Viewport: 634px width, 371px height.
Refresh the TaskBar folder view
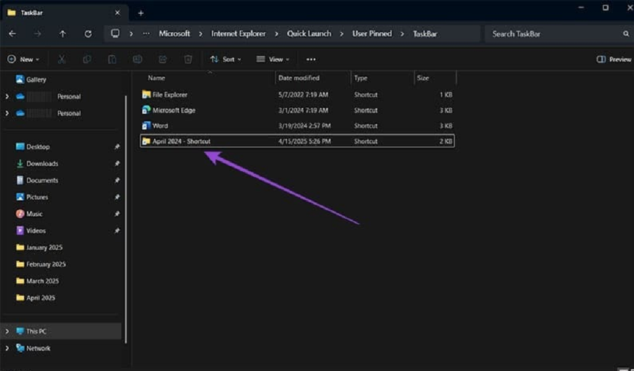(x=88, y=34)
